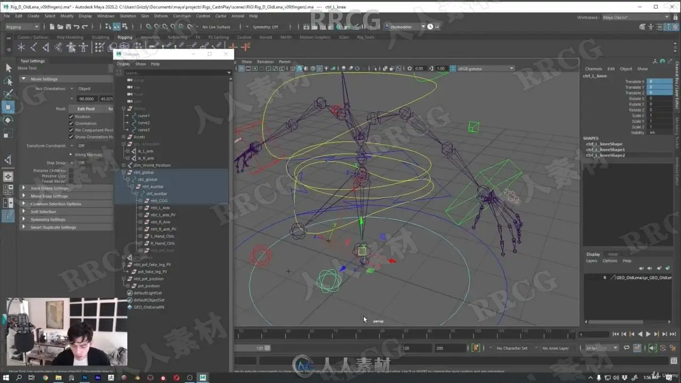
Task: Click the Photoshop icon in the taskbar
Action: pos(85,378)
